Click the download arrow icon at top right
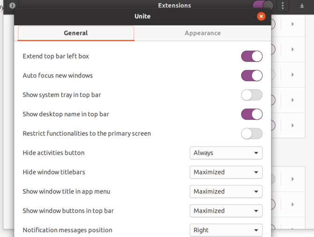Viewport: 314px width, 237px height. pyautogui.click(x=302, y=6)
